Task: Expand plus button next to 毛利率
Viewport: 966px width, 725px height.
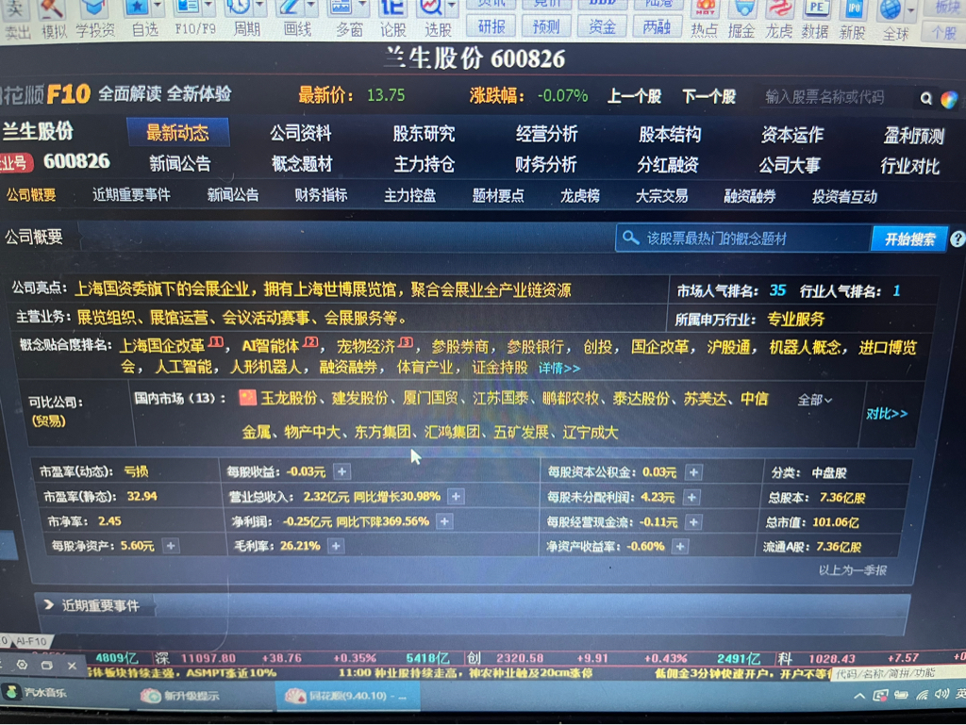Action: point(336,546)
